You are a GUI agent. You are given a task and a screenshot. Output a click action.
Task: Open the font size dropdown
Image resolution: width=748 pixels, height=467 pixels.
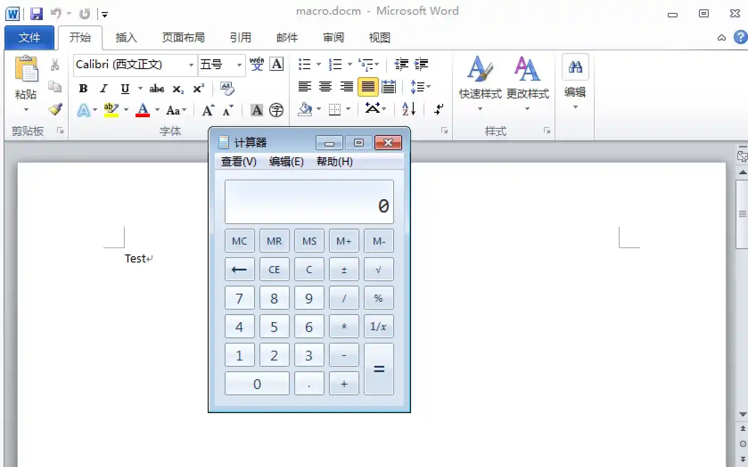pos(239,65)
